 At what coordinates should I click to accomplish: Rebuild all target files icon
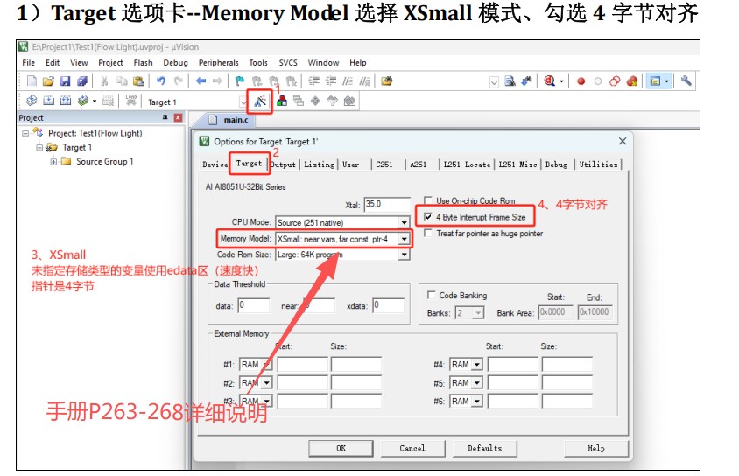[66, 101]
